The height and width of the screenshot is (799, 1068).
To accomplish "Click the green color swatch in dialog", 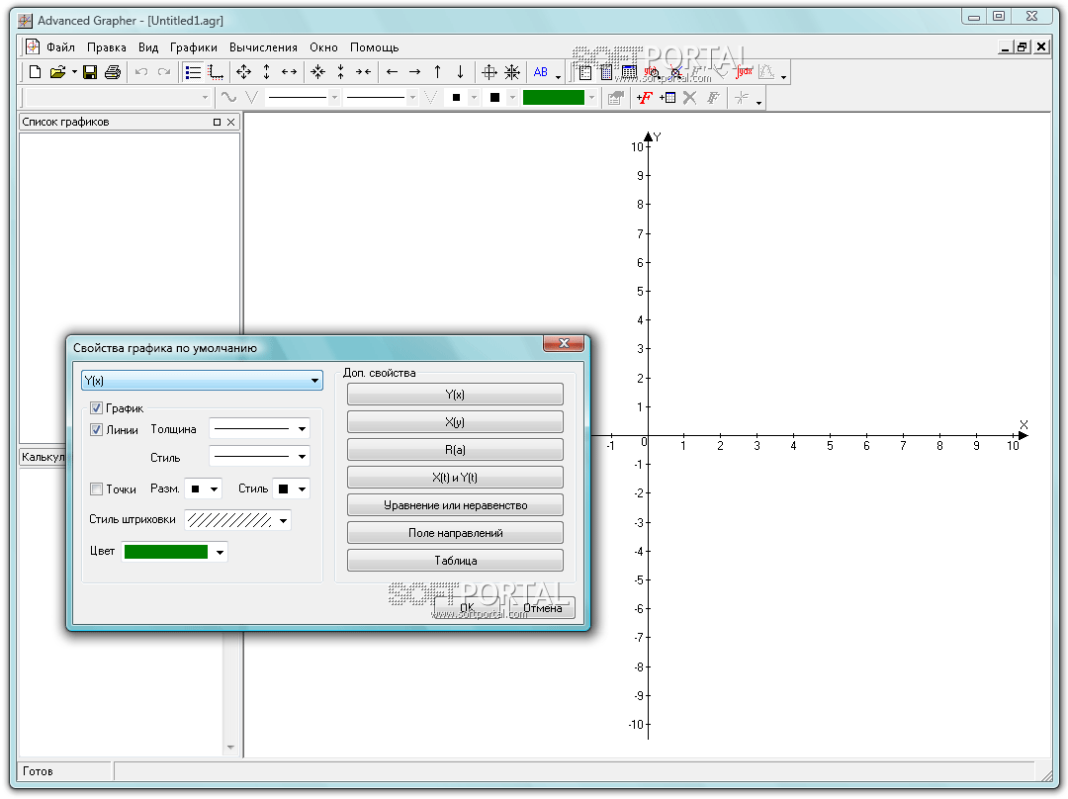I will tap(166, 552).
